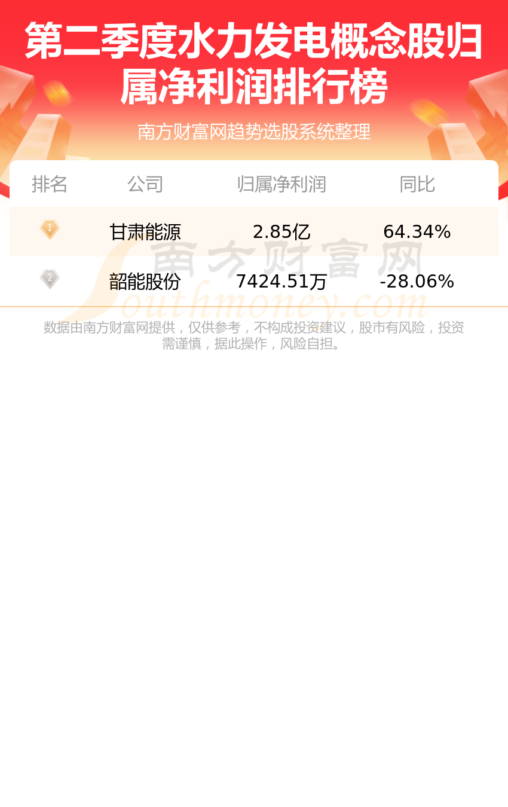The height and width of the screenshot is (807, 508).
Task: Click the 64.34% year-over-year value
Action: [417, 231]
